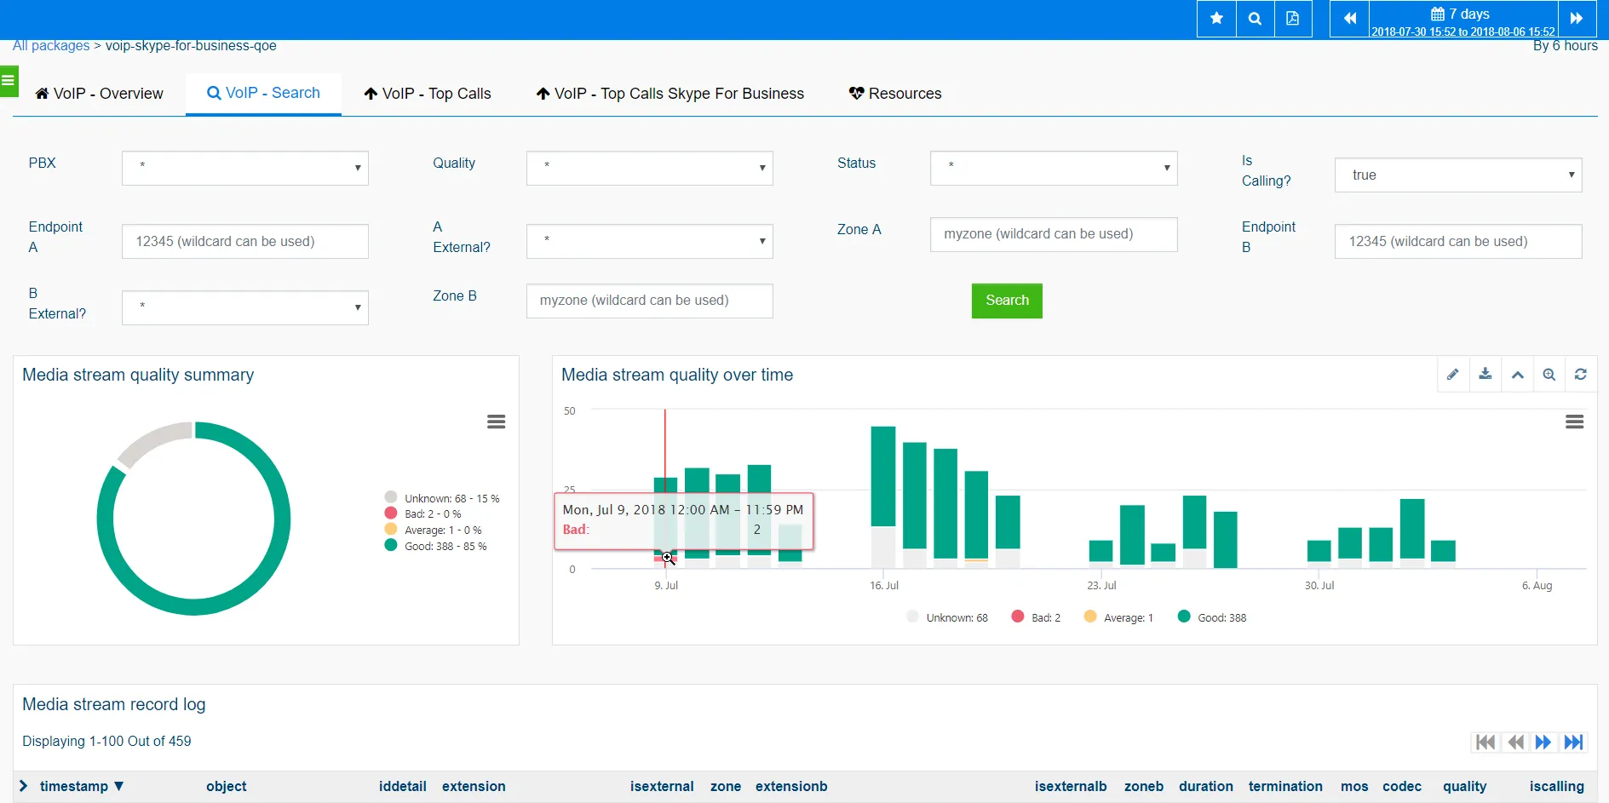The width and height of the screenshot is (1609, 803).
Task: Open the Resources tab
Action: (x=895, y=94)
